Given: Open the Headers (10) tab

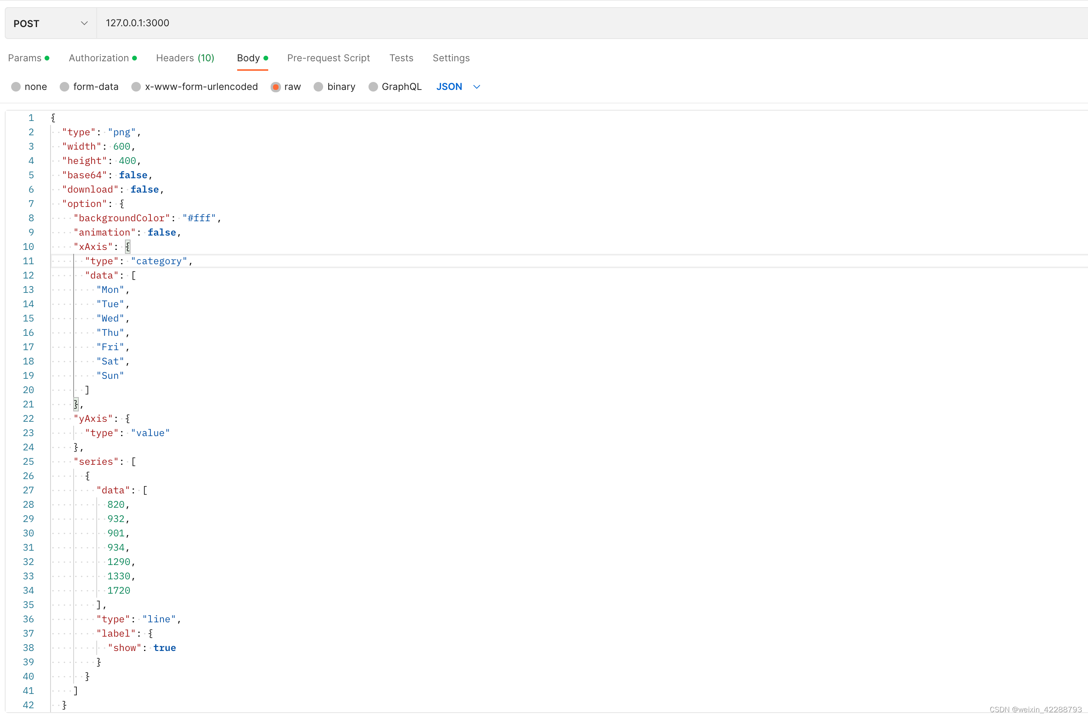Looking at the screenshot, I should point(185,58).
